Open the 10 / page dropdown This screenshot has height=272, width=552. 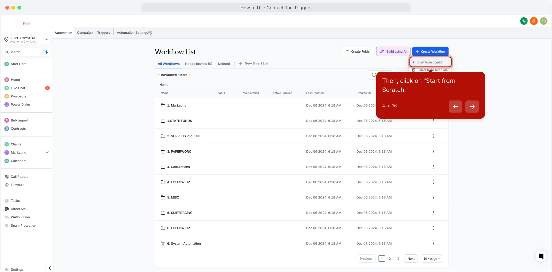pyautogui.click(x=432, y=259)
